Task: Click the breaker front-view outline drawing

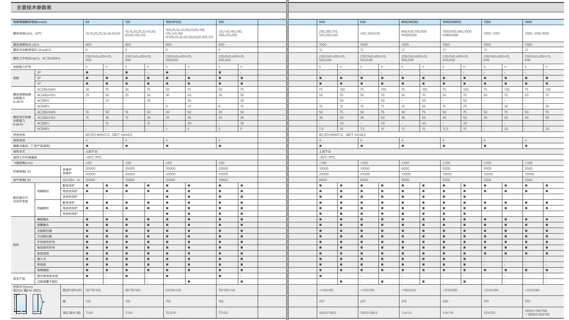Action: (x=20, y=304)
